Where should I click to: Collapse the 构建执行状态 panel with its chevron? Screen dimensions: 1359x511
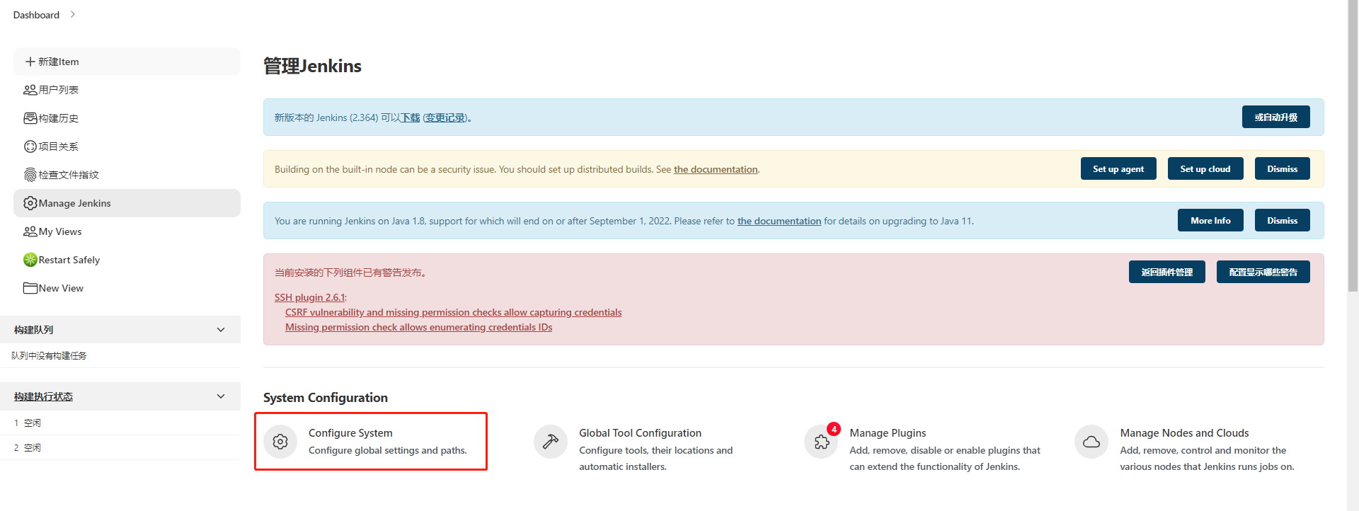(221, 396)
